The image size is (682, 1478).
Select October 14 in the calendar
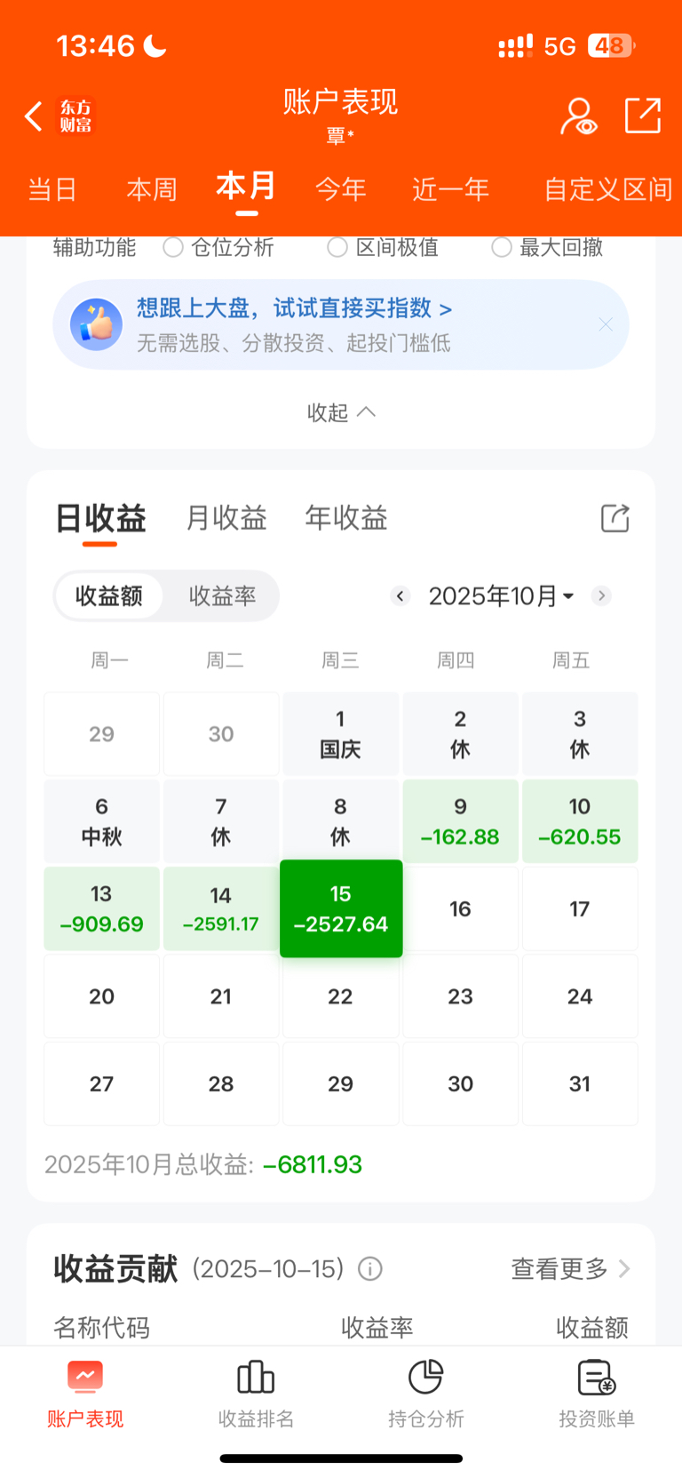tap(221, 909)
